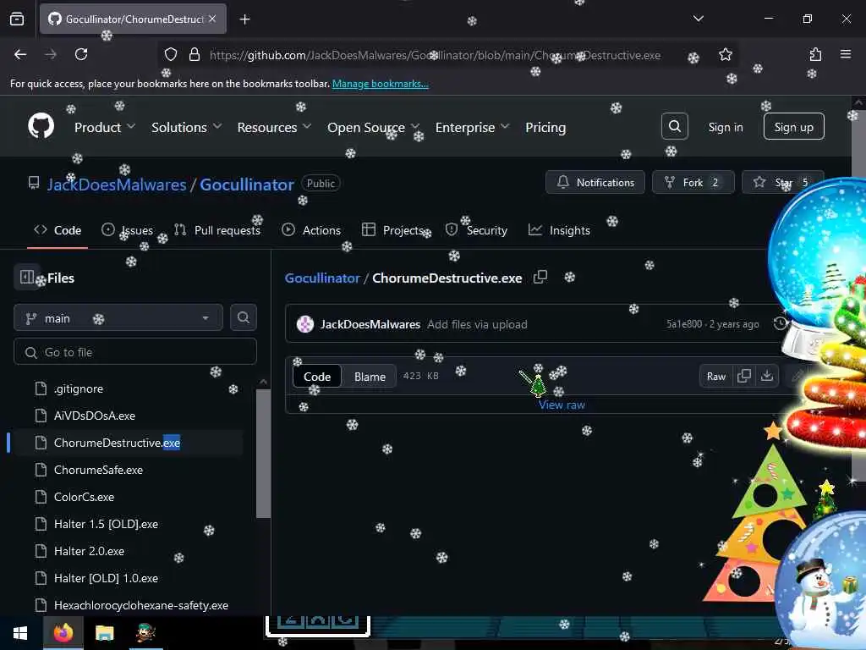The image size is (866, 650).
Task: Click JackDoesMalwares avatar in commit row
Action: click(304, 324)
